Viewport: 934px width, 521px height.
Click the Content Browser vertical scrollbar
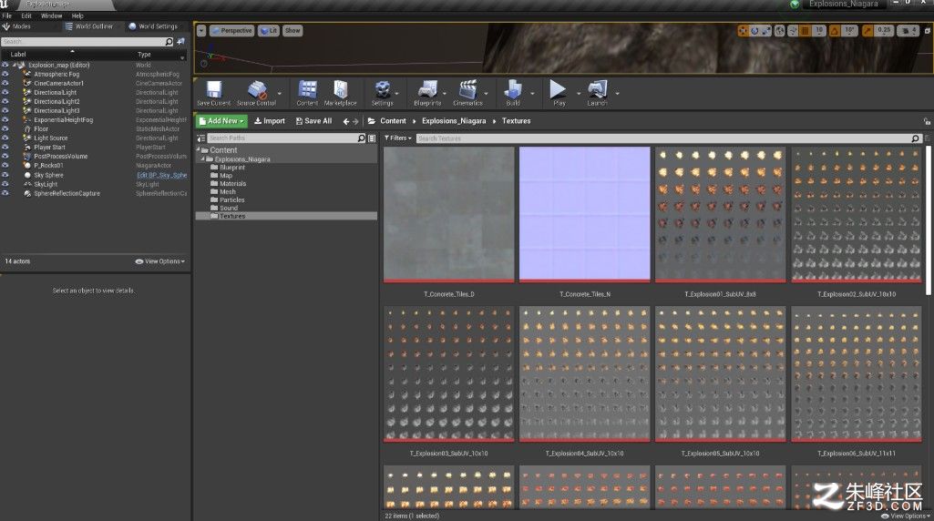pos(928,221)
